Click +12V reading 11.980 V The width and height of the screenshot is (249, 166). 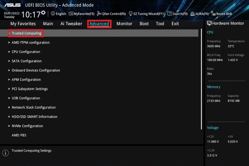click(x=213, y=141)
